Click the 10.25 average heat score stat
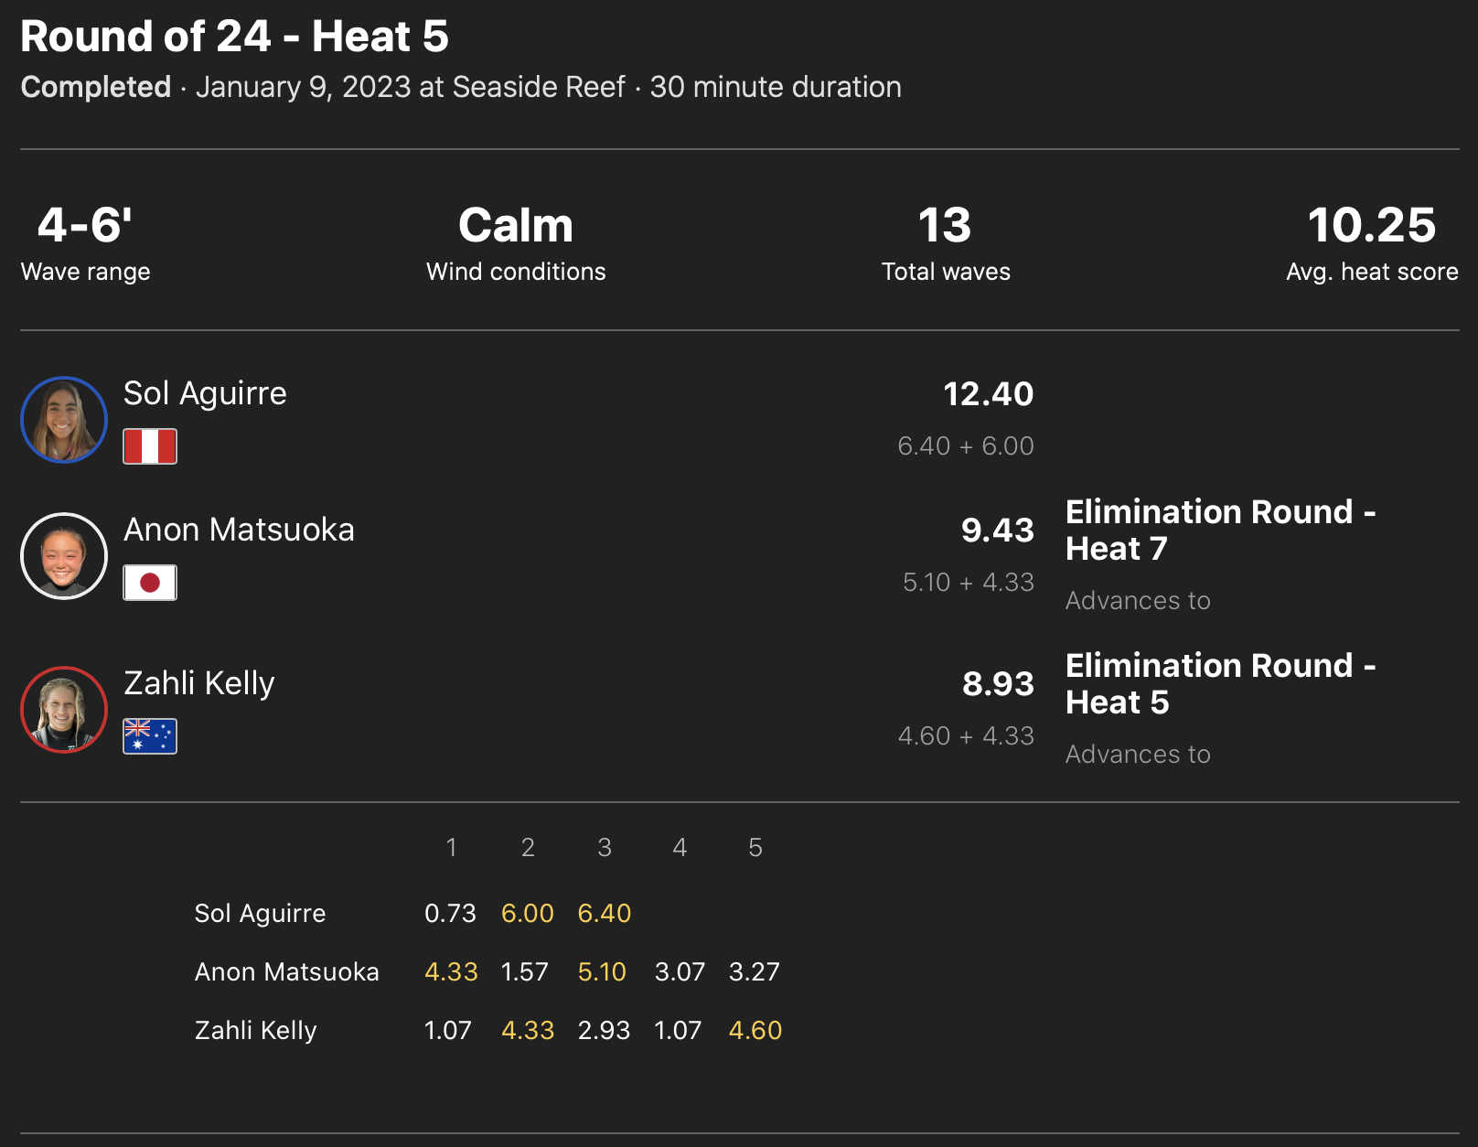1478x1147 pixels. click(x=1371, y=225)
